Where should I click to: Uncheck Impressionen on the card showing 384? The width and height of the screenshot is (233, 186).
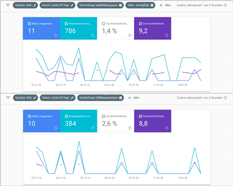click(x=67, y=116)
